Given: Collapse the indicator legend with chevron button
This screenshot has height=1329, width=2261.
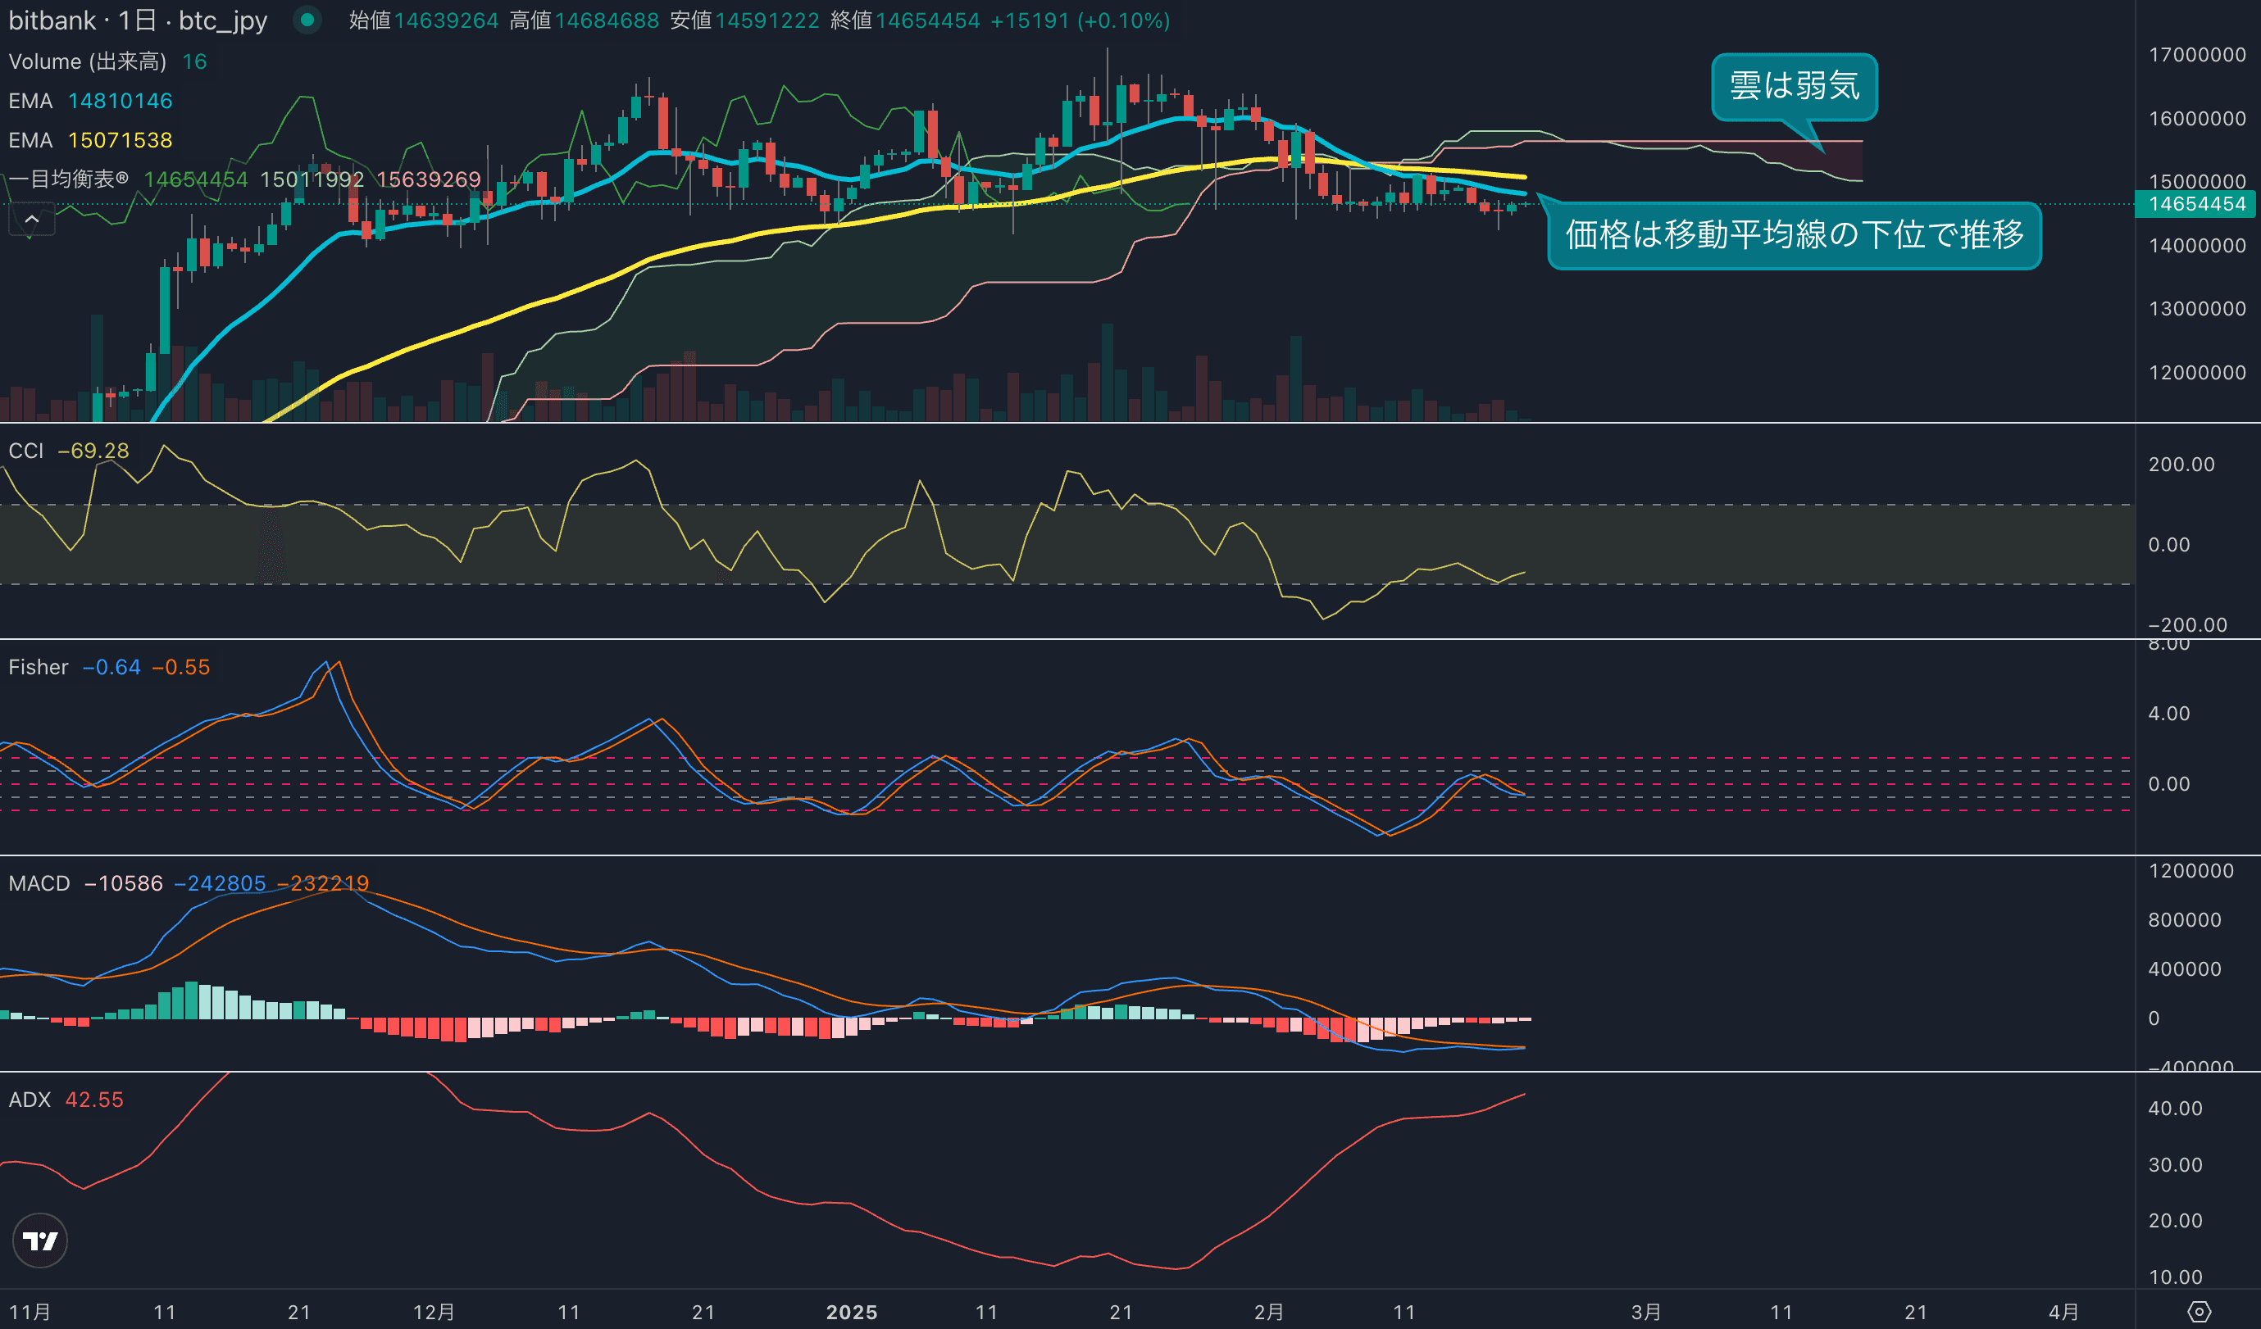Looking at the screenshot, I should click(x=31, y=219).
